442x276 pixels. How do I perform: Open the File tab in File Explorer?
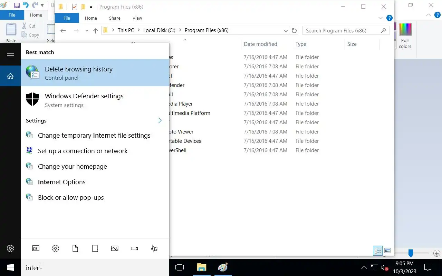67,18
